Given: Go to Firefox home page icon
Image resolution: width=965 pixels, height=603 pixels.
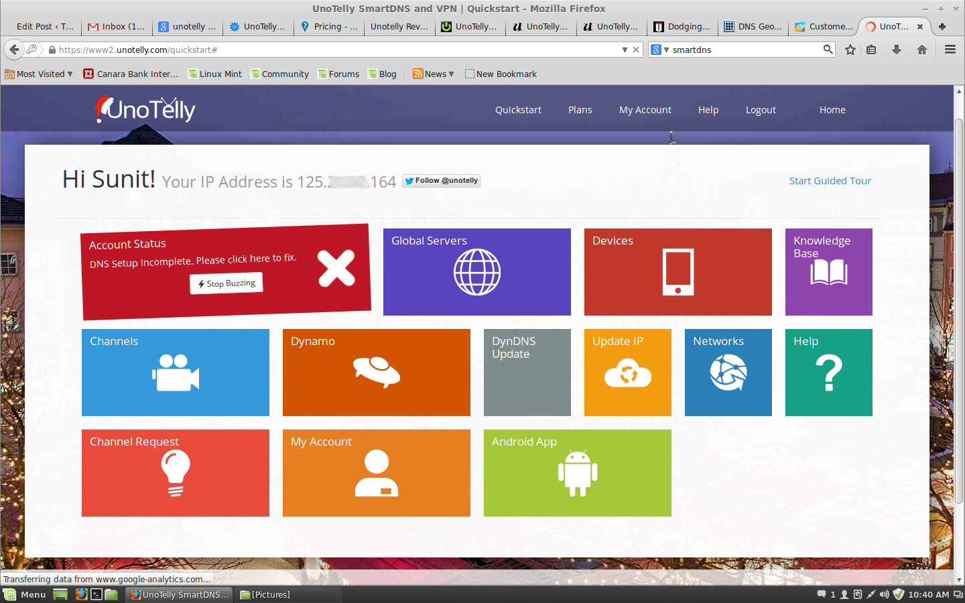Looking at the screenshot, I should click(x=922, y=50).
